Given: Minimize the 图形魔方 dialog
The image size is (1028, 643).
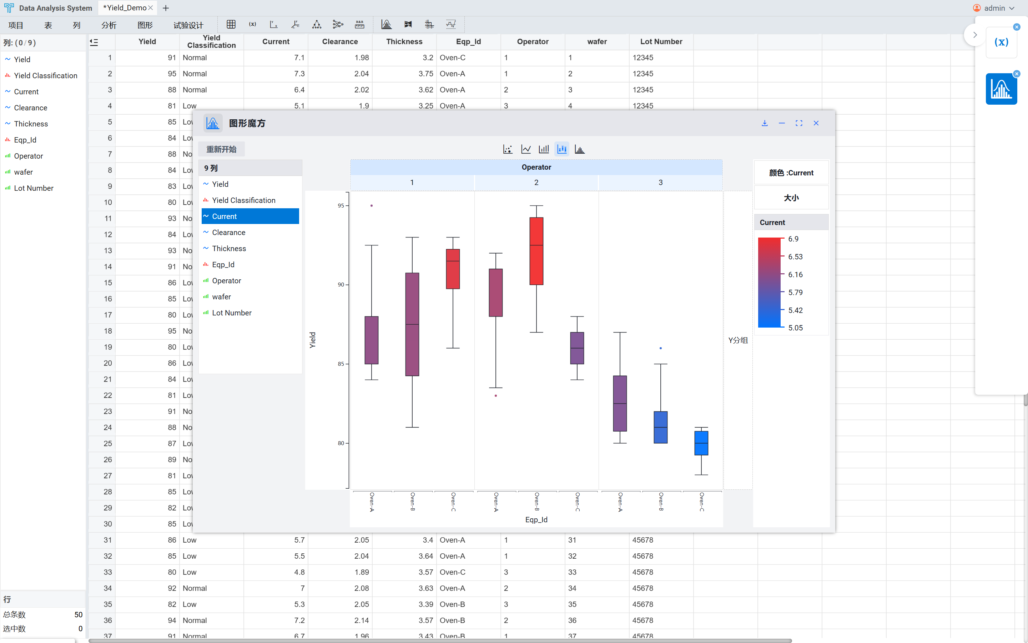Looking at the screenshot, I should point(782,123).
